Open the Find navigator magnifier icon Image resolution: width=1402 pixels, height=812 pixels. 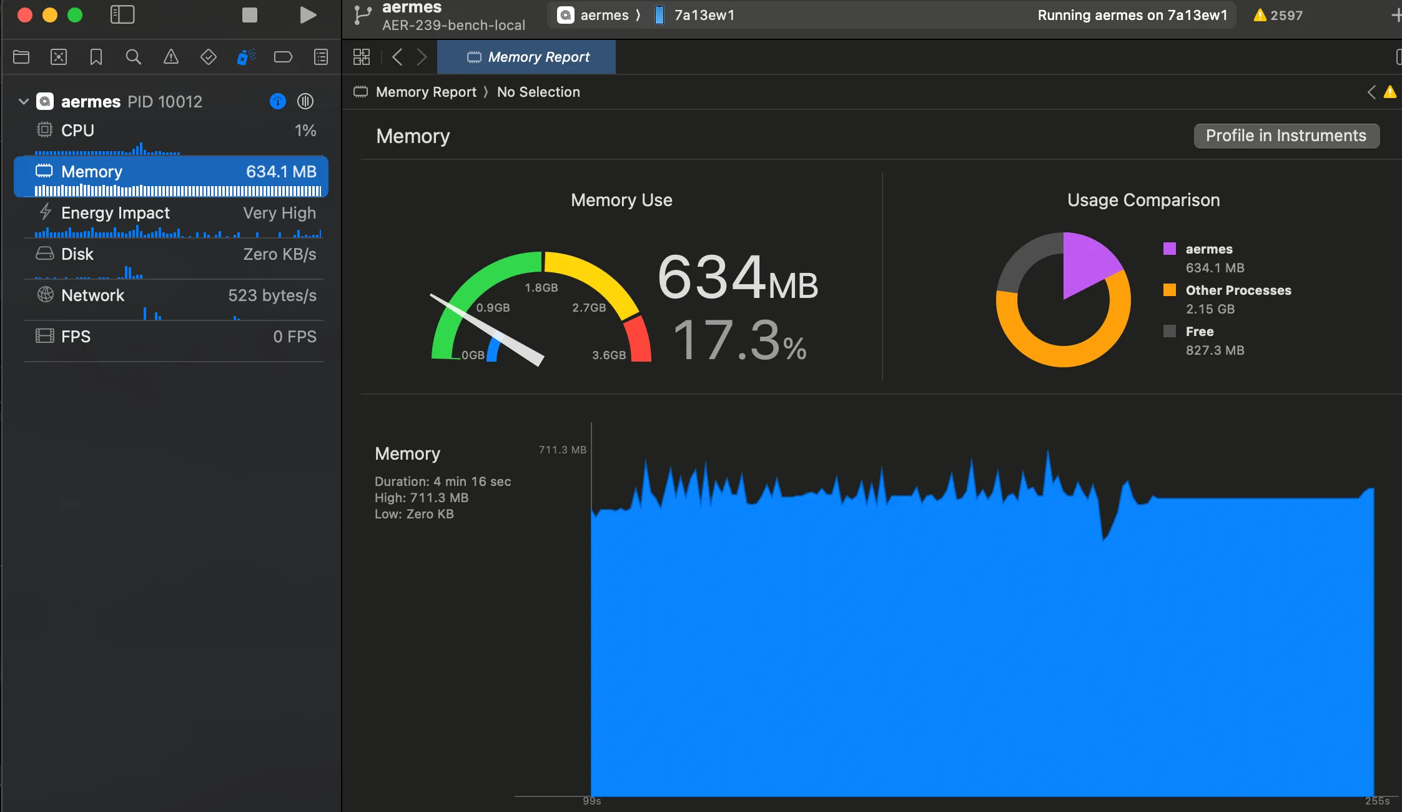tap(133, 57)
